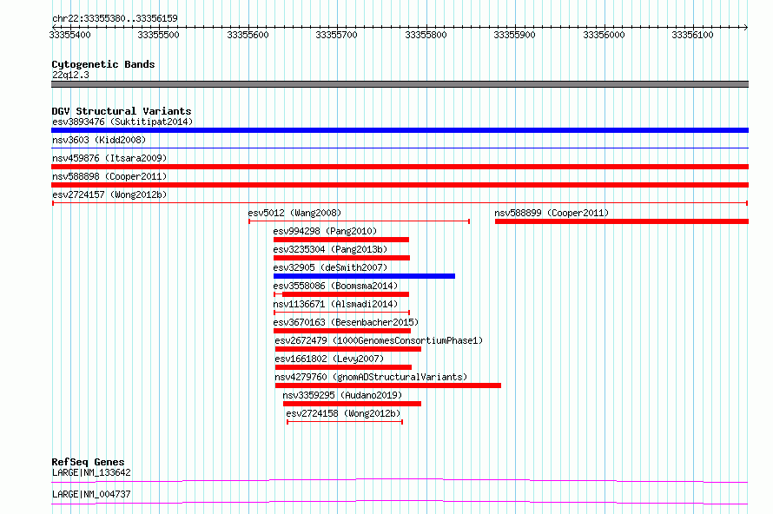Click the nsv1136671 (Alsmadi2014) label
Viewport: 773px width, 514px height.
pos(335,304)
